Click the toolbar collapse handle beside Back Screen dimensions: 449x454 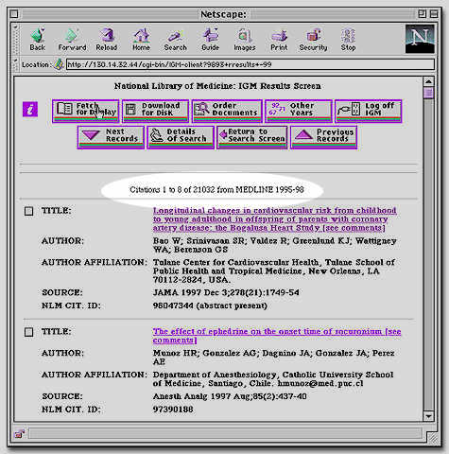pos(16,39)
